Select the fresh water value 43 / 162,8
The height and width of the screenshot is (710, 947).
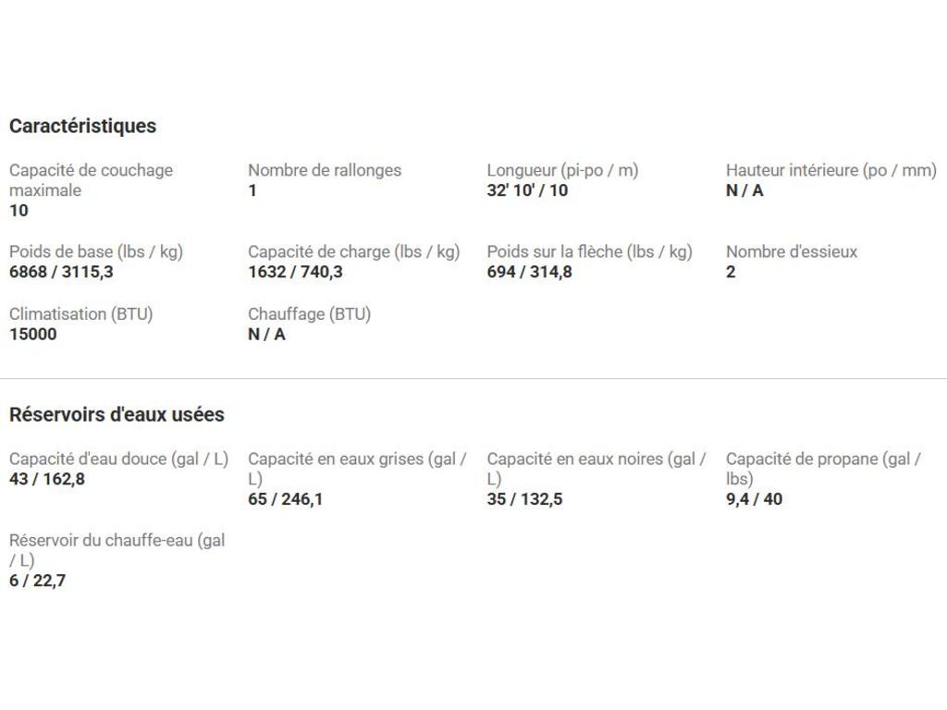coord(47,479)
